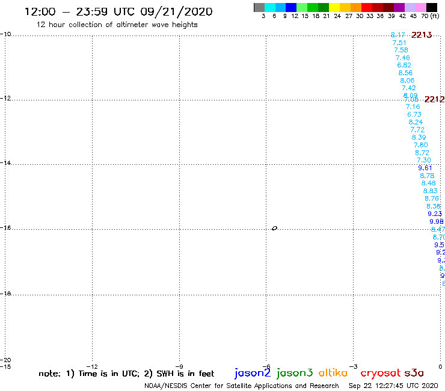The height and width of the screenshot is (391, 445).
Task: Click the dark blue wave height '9.23'
Action: [x=435, y=214]
